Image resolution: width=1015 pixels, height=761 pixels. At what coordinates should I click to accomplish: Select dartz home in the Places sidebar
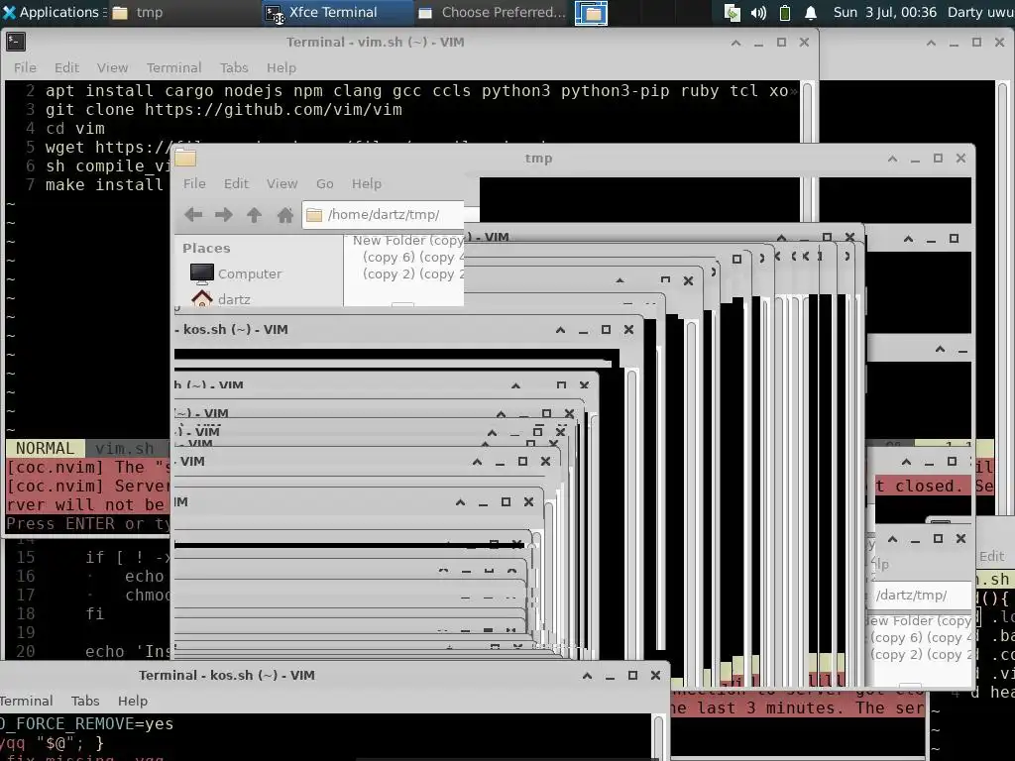(221, 299)
